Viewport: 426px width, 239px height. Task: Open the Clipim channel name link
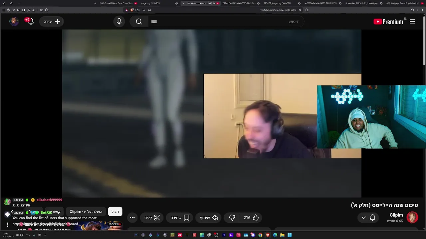pos(396,215)
